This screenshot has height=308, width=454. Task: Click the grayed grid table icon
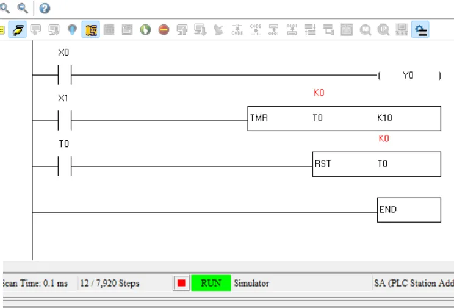coord(109,29)
